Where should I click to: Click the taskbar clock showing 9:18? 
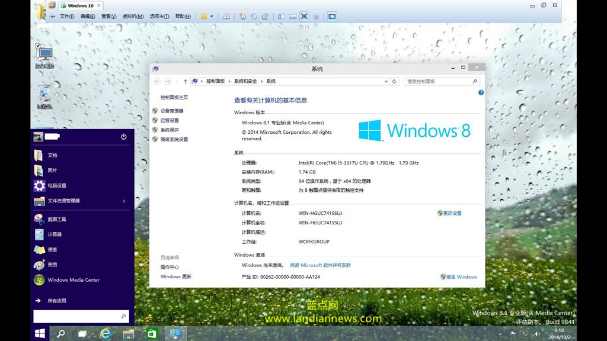coord(559,334)
